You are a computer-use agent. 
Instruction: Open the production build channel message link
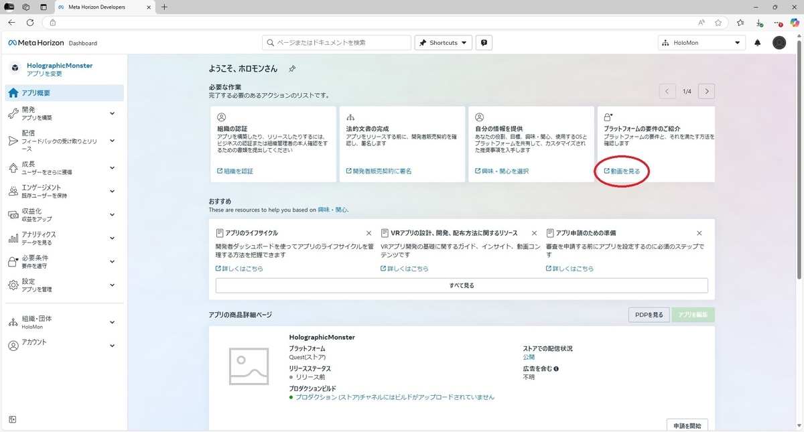[395, 397]
